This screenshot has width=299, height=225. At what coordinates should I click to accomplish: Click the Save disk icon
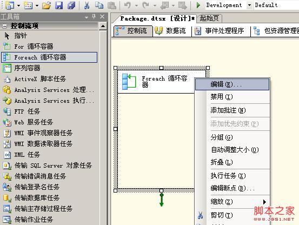59,5
